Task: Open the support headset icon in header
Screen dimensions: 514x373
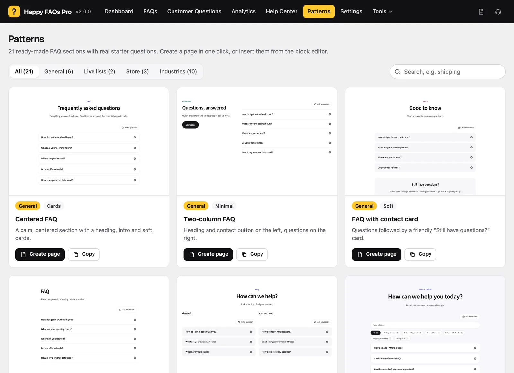Action: pyautogui.click(x=498, y=12)
